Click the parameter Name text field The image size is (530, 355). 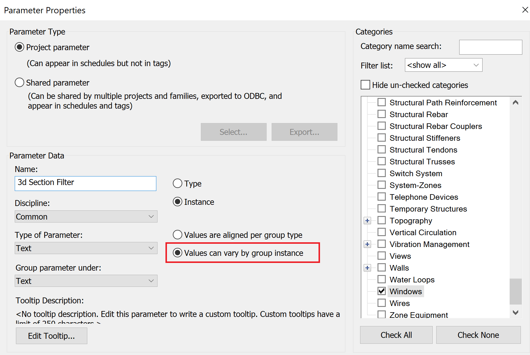85,183
